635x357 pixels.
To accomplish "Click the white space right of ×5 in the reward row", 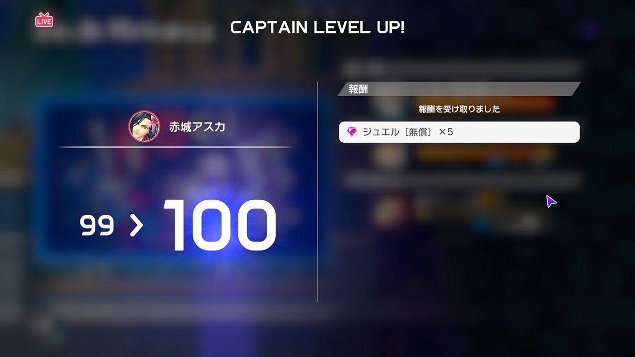I will click(516, 132).
